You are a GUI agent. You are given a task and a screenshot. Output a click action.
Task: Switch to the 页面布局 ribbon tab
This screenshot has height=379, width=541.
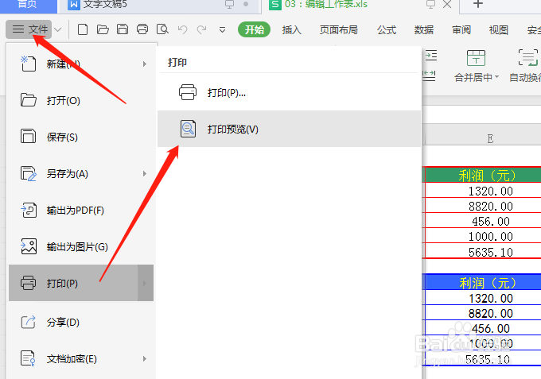click(x=338, y=30)
